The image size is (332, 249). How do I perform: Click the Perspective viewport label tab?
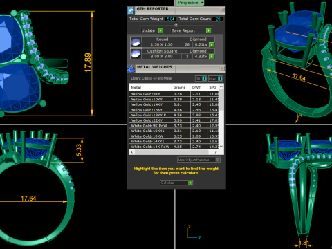(x=188, y=3)
